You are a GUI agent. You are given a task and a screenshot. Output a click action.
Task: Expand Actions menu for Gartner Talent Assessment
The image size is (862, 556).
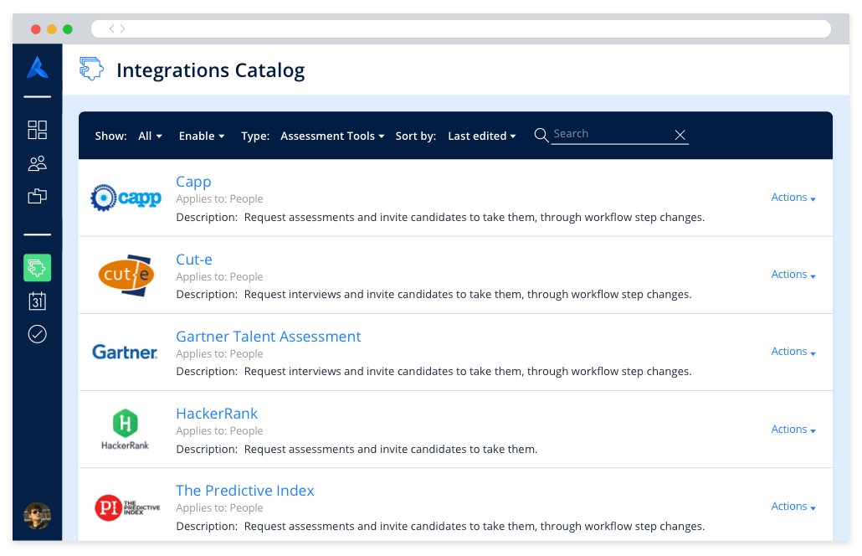[x=793, y=352]
